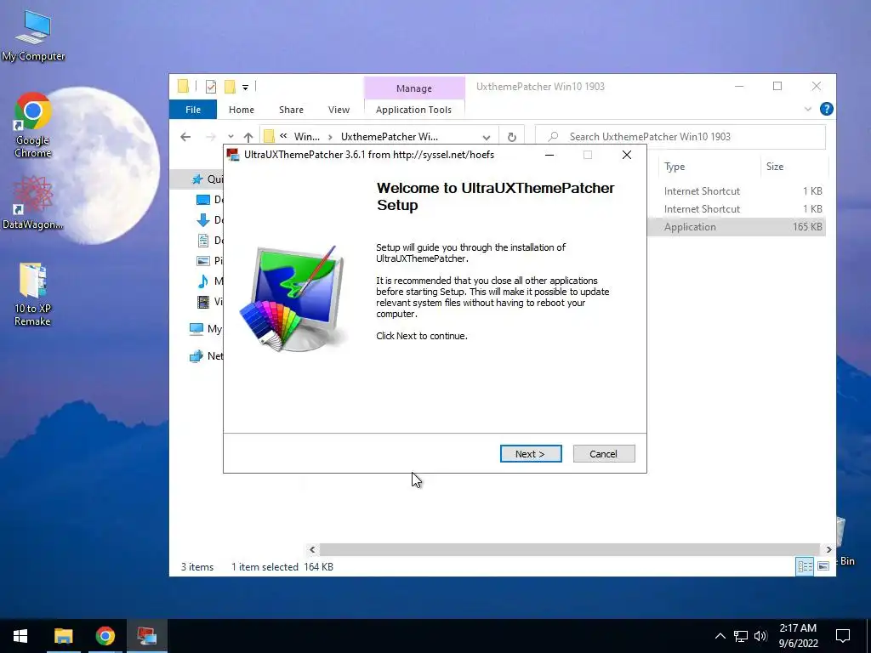Go up one folder level in Explorer
Viewport: 871px width, 653px height.
(248, 137)
